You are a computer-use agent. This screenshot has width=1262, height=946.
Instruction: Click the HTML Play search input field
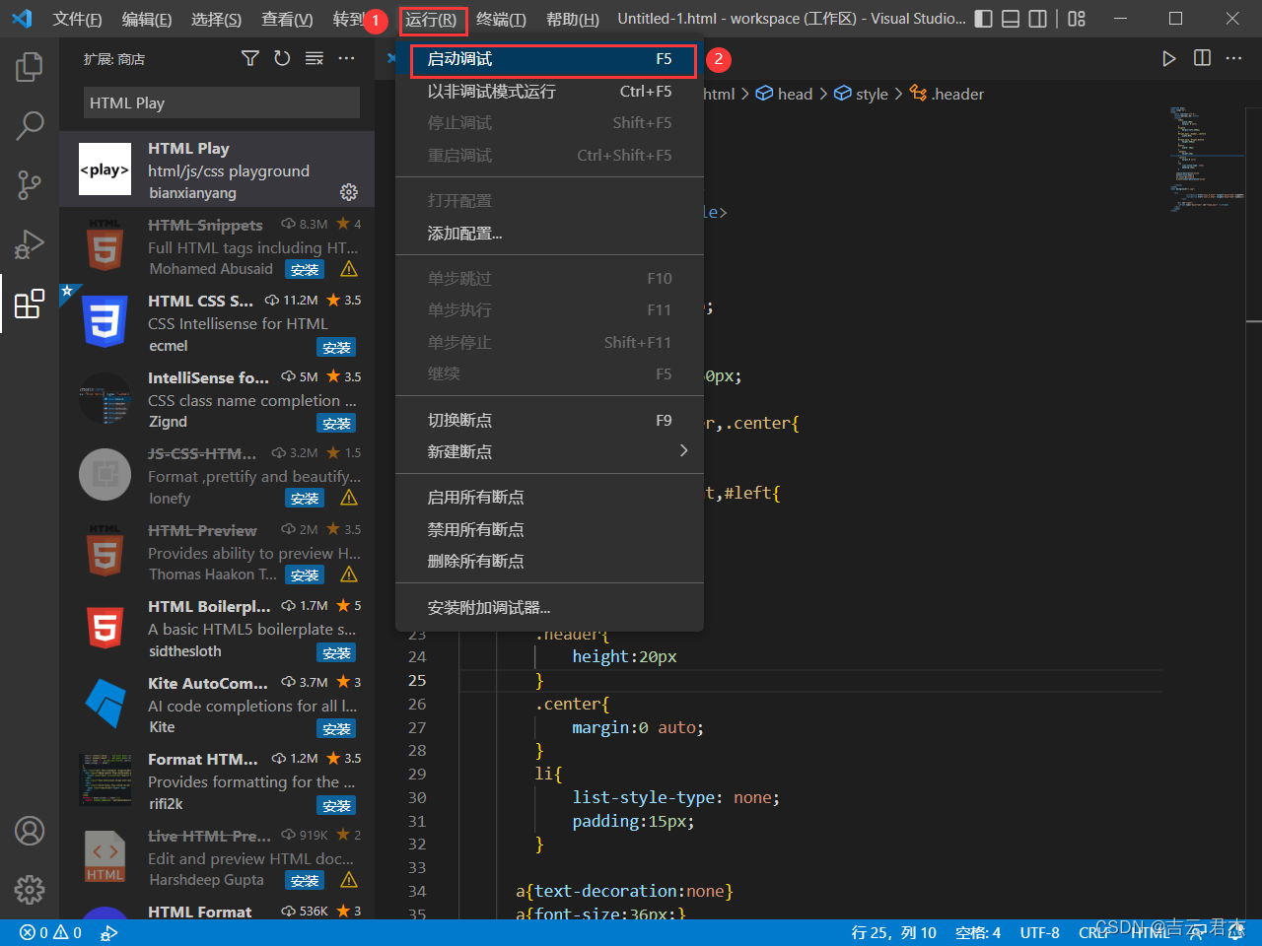[x=221, y=102]
